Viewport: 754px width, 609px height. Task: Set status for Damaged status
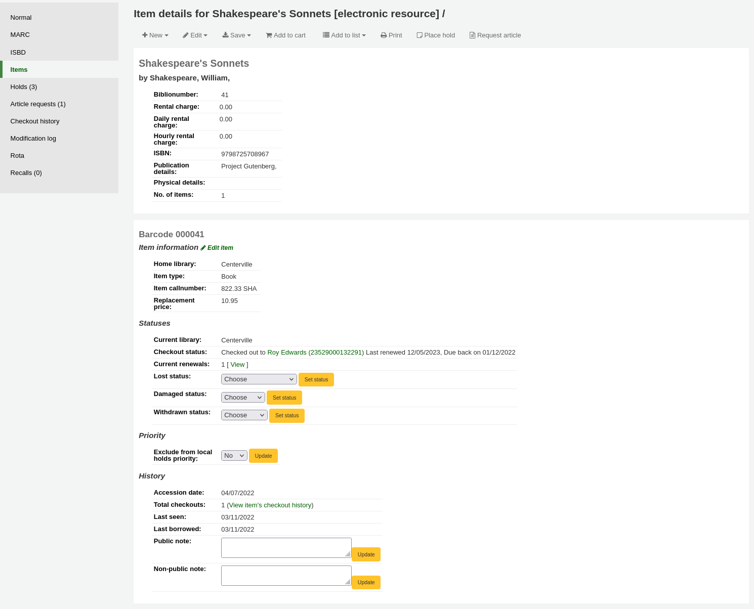[284, 398]
